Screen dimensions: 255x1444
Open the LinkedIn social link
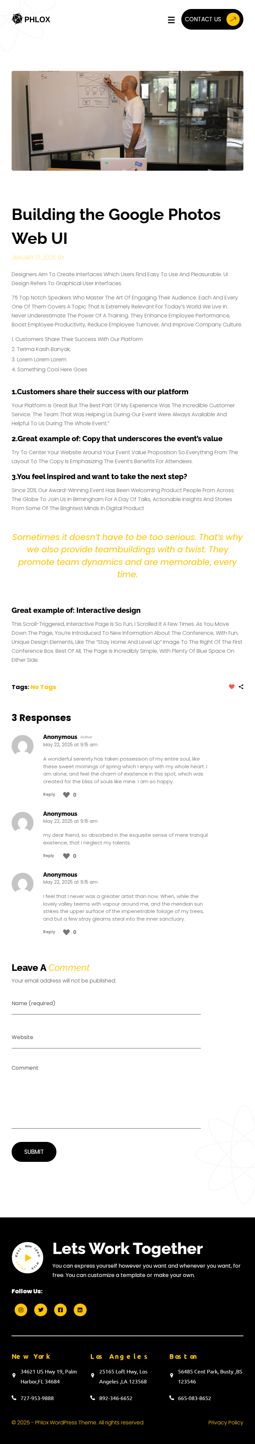(x=80, y=1310)
